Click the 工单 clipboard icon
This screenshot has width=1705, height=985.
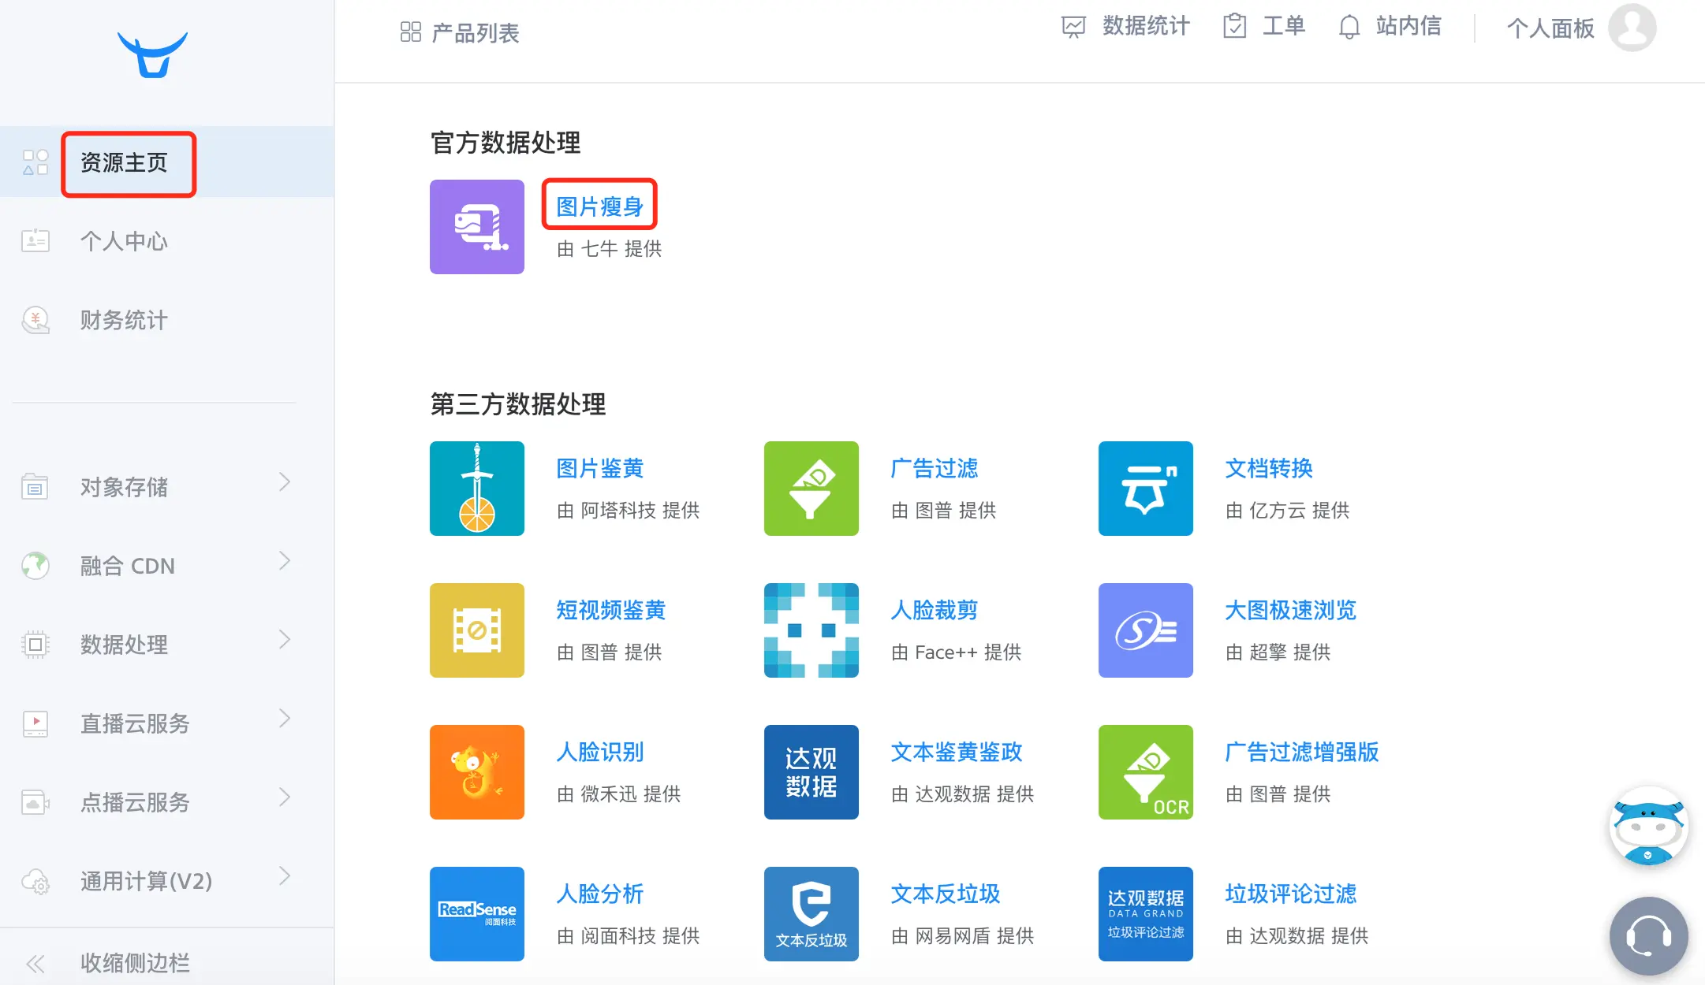[1234, 26]
